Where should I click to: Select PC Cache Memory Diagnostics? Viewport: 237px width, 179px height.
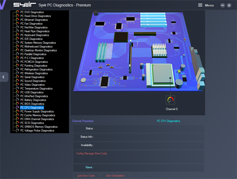pos(38,115)
